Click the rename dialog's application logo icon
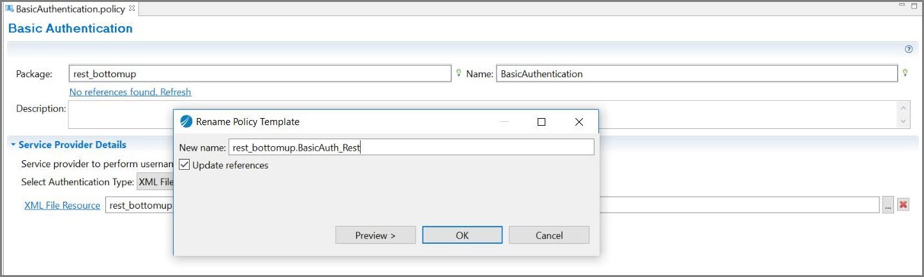 coord(186,121)
